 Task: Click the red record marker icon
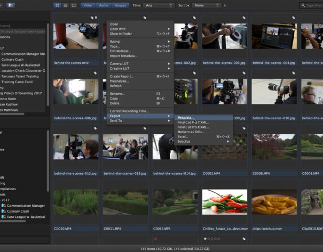click(x=156, y=239)
